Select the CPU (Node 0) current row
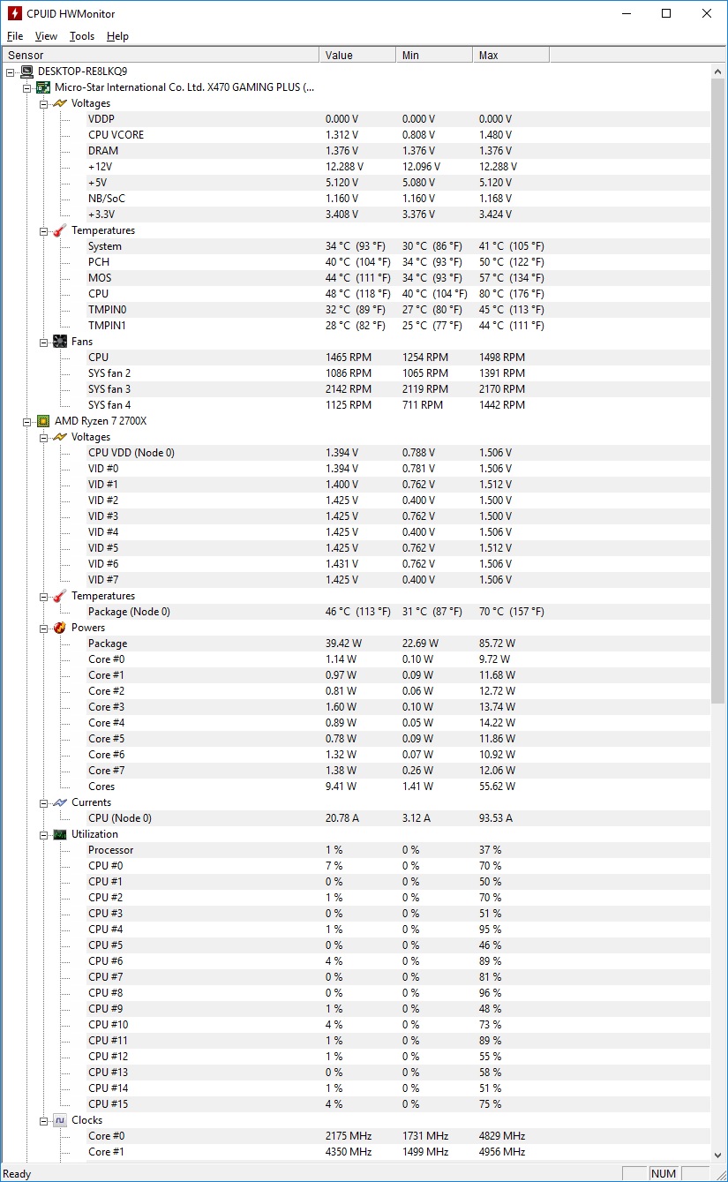This screenshot has width=728, height=1182. 356,818
